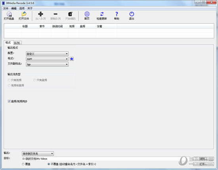Expand the Profile (配置) dropdown showing 自定义
This screenshot has height=170, width=218.
[47, 54]
